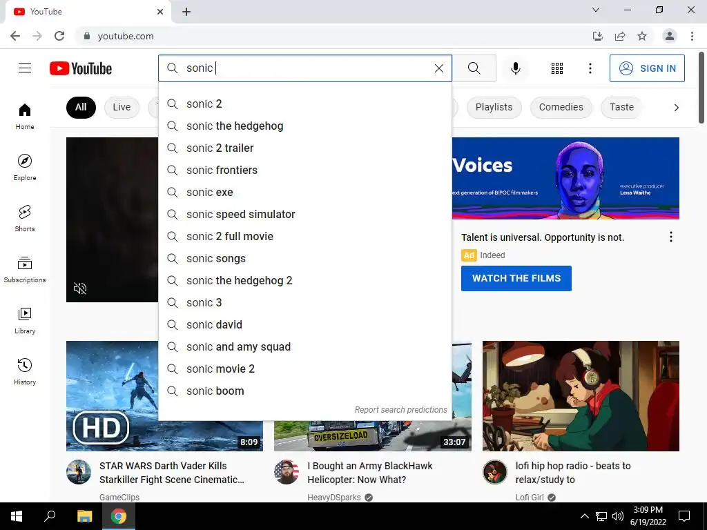The image size is (707, 530).
Task: Choose suggestion 'sonic exe'
Action: pyautogui.click(x=304, y=192)
